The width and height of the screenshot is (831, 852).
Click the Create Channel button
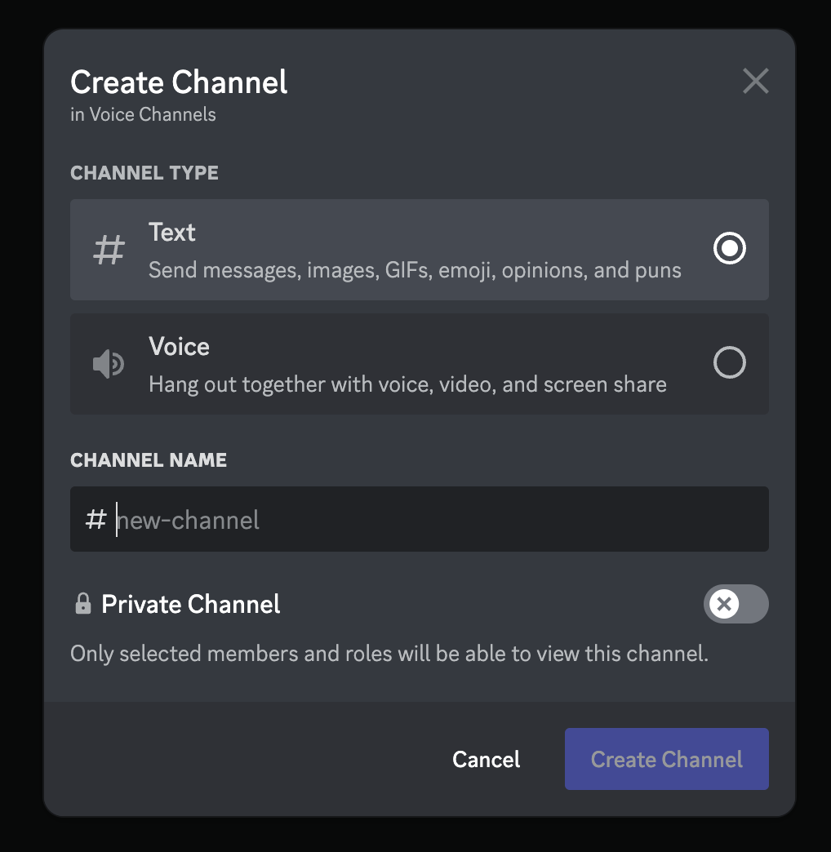click(666, 759)
